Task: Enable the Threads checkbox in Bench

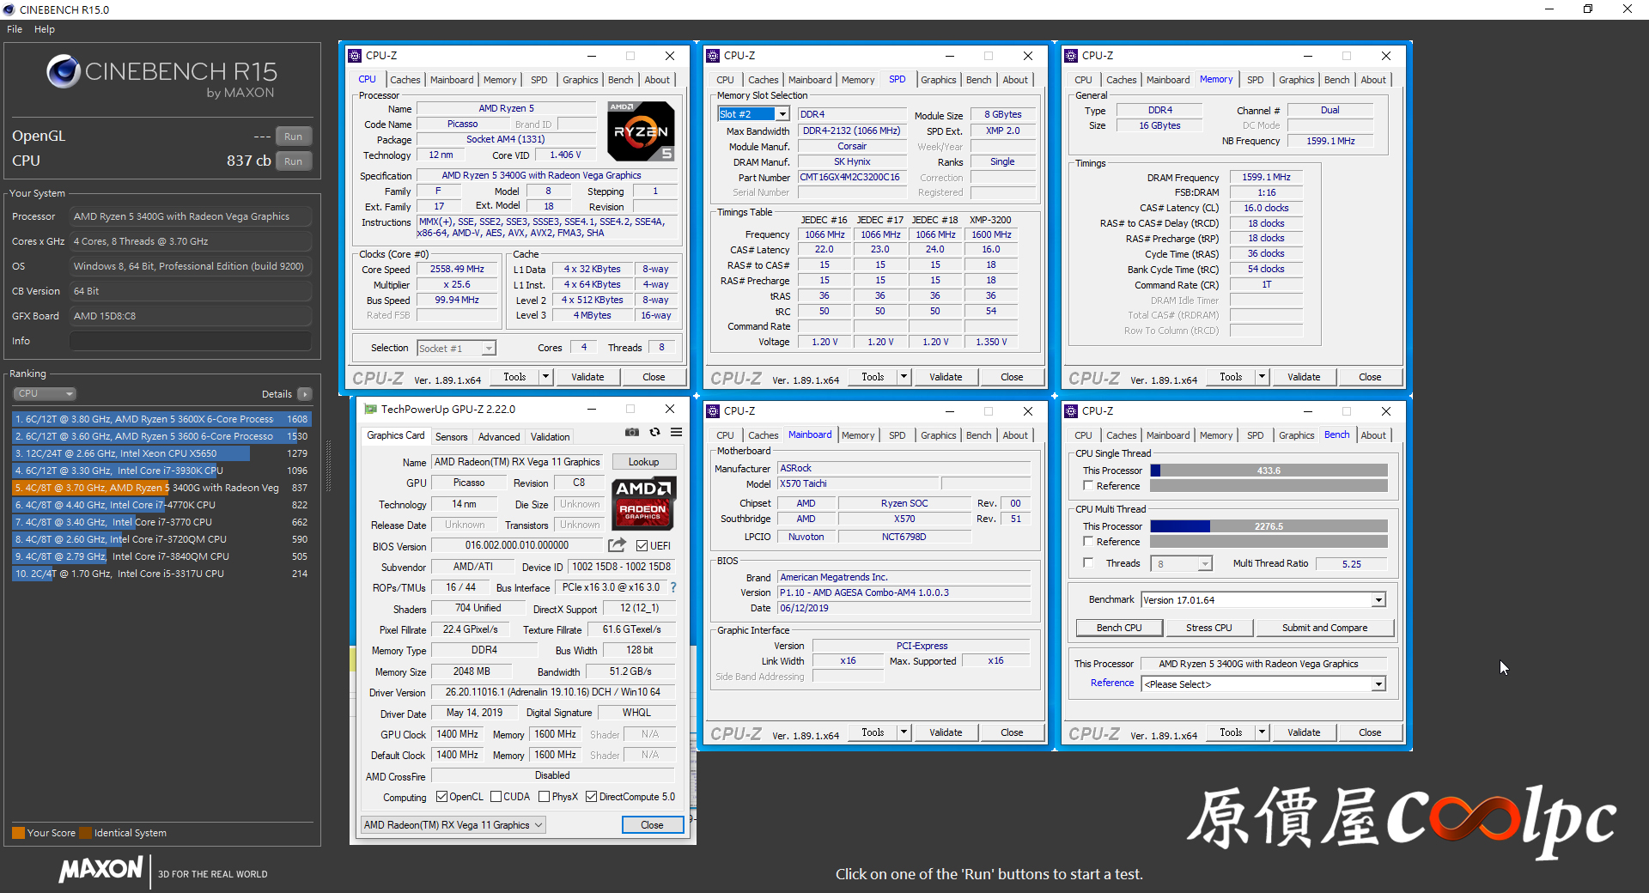Action: coord(1088,563)
